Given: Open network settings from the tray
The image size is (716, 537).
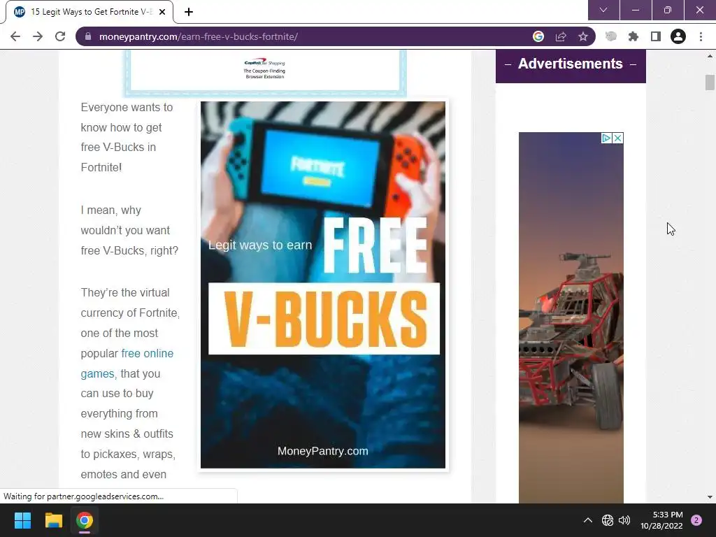Looking at the screenshot, I should tap(608, 520).
